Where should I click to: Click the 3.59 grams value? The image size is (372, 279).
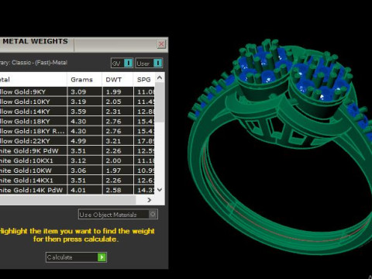tap(78, 112)
